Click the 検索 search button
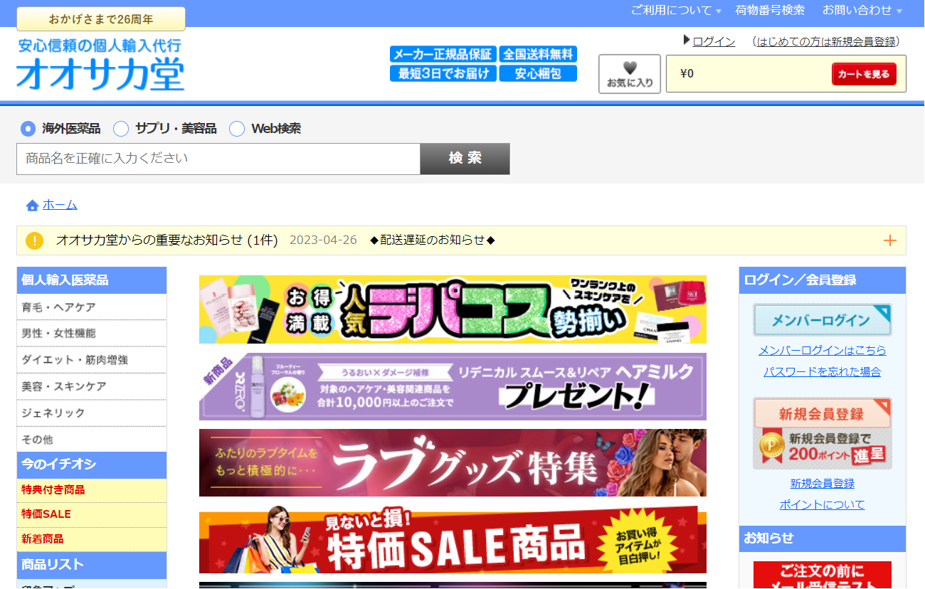 coord(465,159)
